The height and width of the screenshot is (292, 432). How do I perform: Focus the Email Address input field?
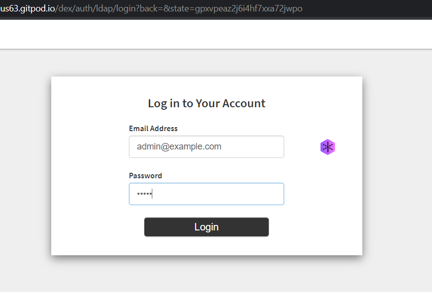206,147
